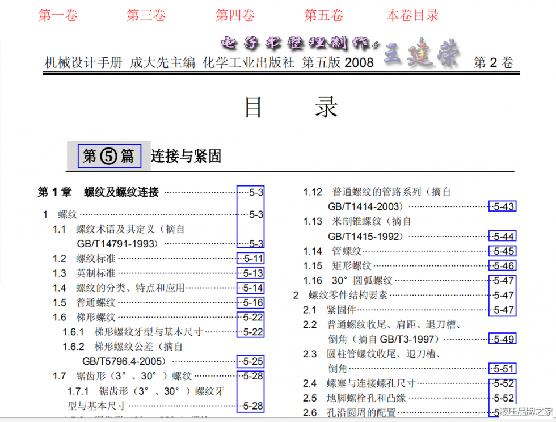Jump to page 5-45 for 管螺纹

point(502,251)
